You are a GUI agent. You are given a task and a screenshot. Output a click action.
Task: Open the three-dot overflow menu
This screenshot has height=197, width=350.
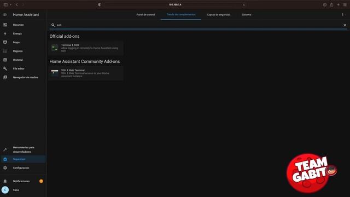point(343,15)
